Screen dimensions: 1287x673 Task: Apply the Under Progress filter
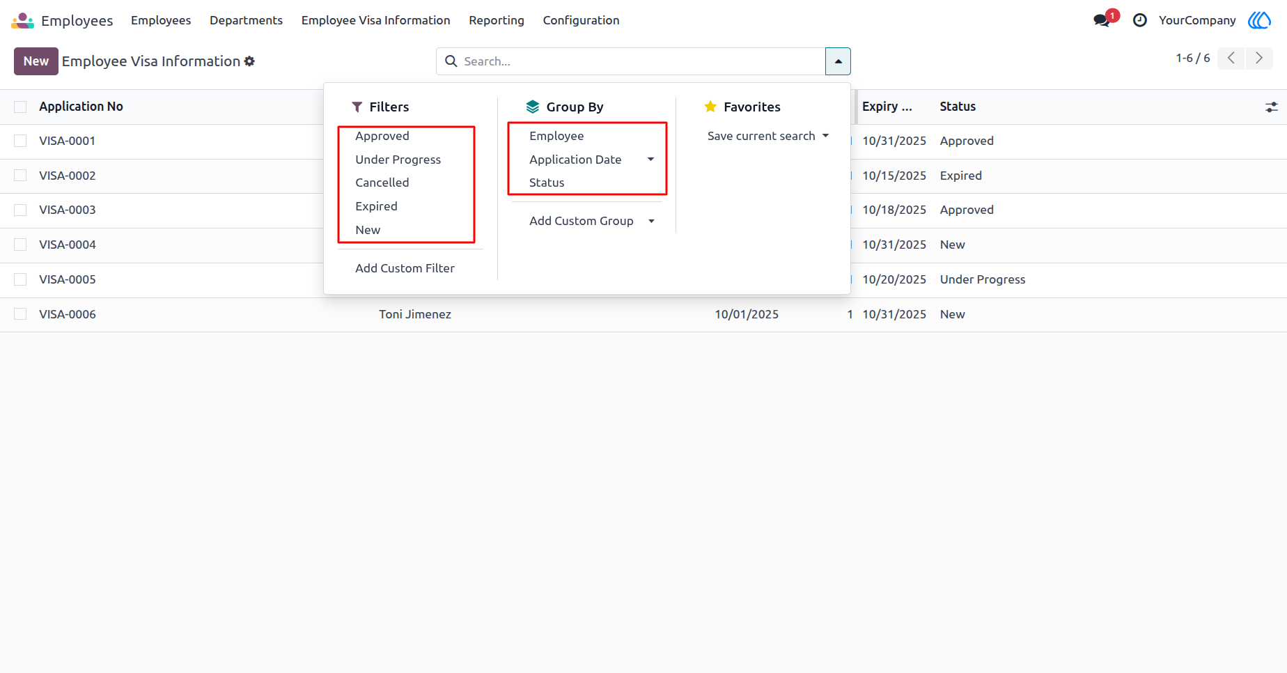pyautogui.click(x=398, y=160)
